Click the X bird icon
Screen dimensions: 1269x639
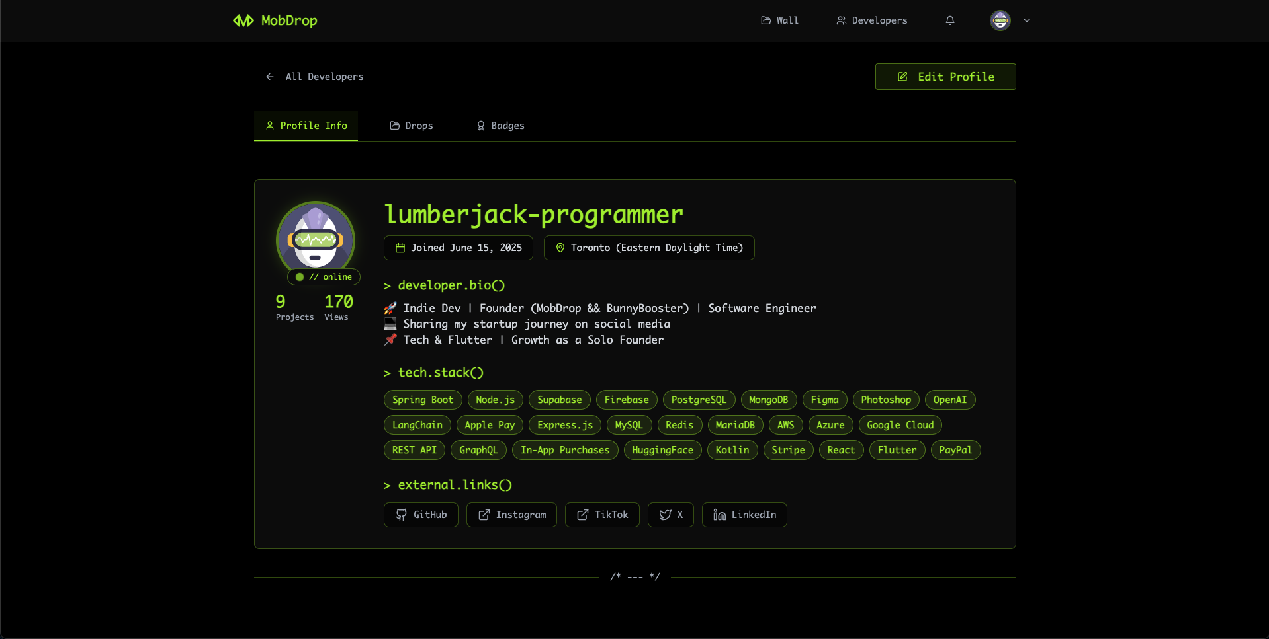665,515
